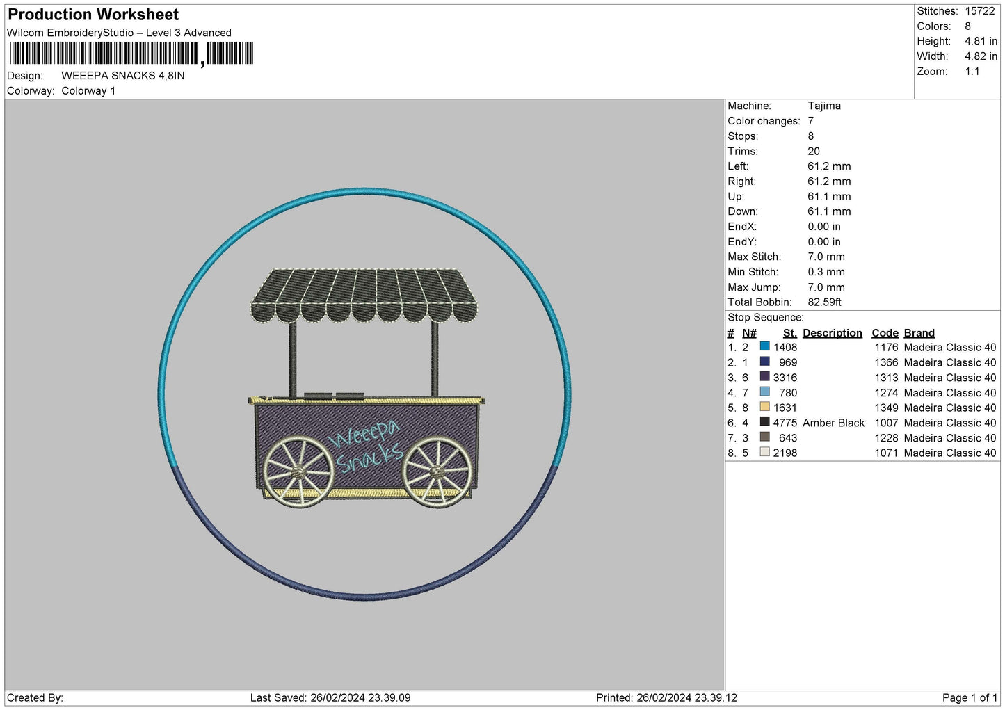Click the dark blue lower arc of the circle
This screenshot has height=710, width=1005.
pos(363,595)
